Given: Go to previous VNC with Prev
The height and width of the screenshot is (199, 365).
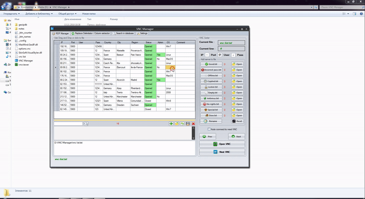Looking at the screenshot, I should (x=208, y=137).
